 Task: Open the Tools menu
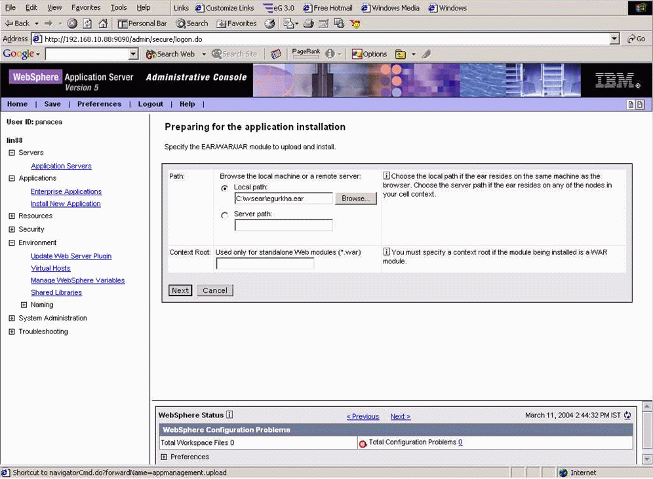tap(118, 7)
